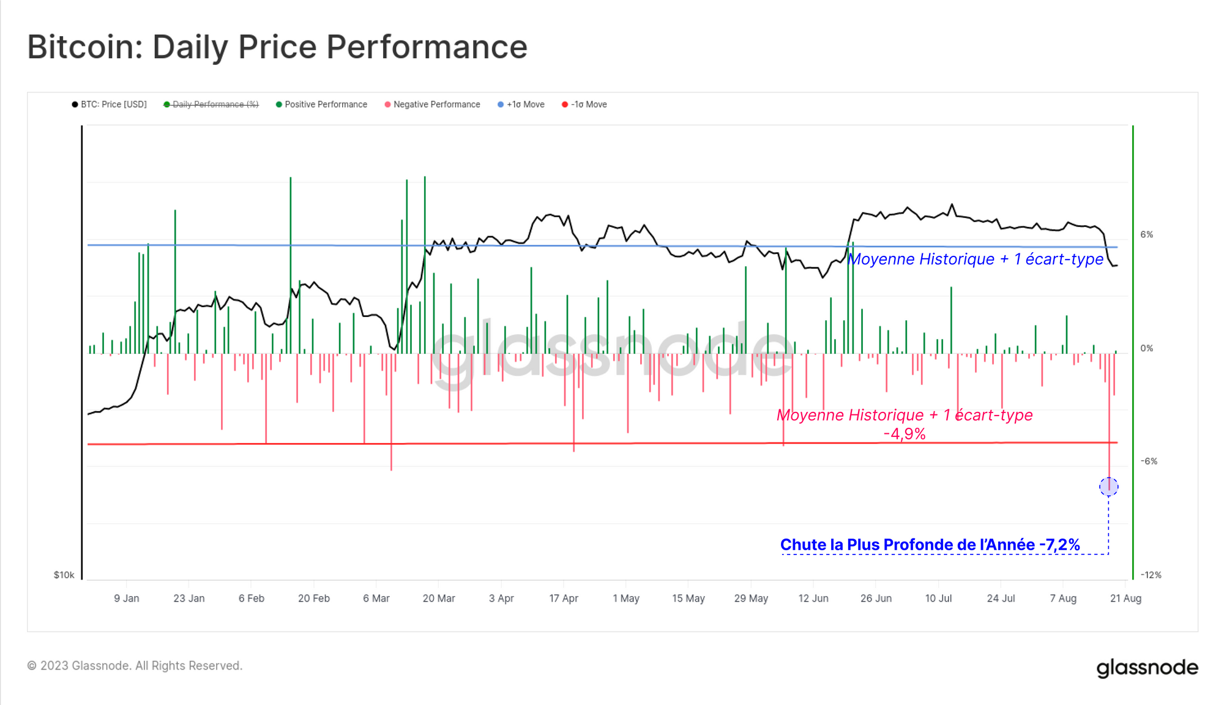Hide the Negative Performance series in legend
This screenshot has height=705, width=1224.
436,105
